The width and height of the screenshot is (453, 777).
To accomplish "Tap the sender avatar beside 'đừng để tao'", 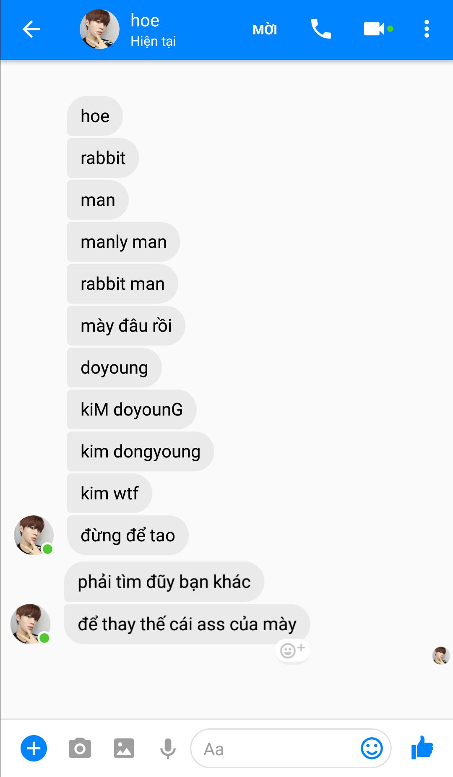I will click(34, 535).
